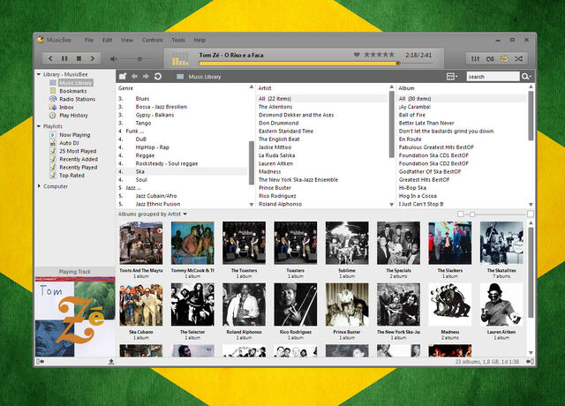Image resolution: width=565 pixels, height=406 pixels.
Task: Open Radio Stations in the sidebar
Action: click(77, 99)
